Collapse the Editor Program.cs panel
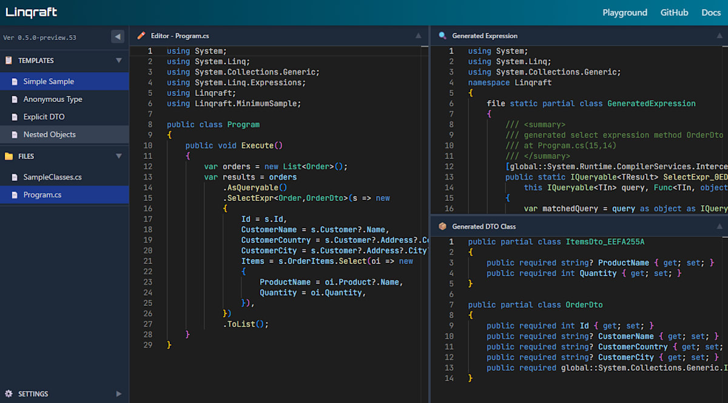 [418, 36]
